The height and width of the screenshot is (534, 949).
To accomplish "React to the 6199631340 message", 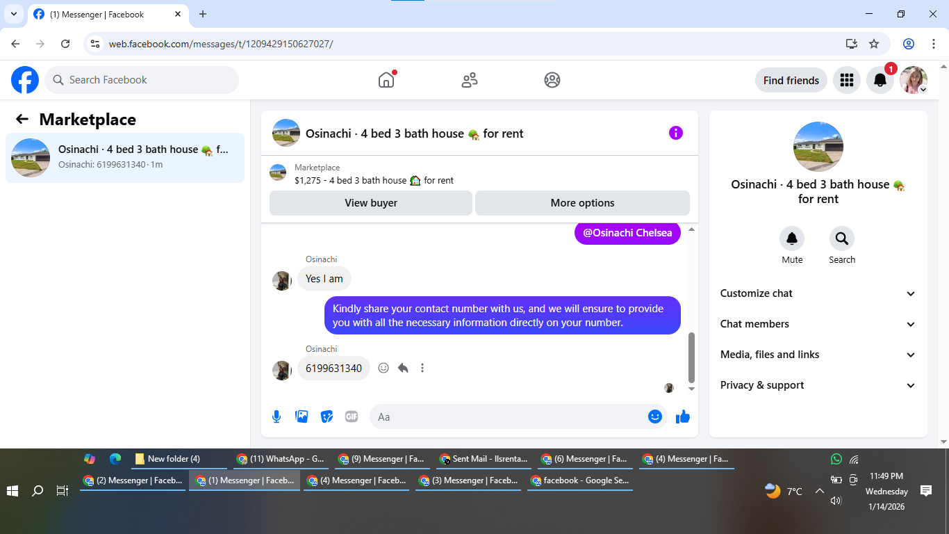I will (383, 368).
